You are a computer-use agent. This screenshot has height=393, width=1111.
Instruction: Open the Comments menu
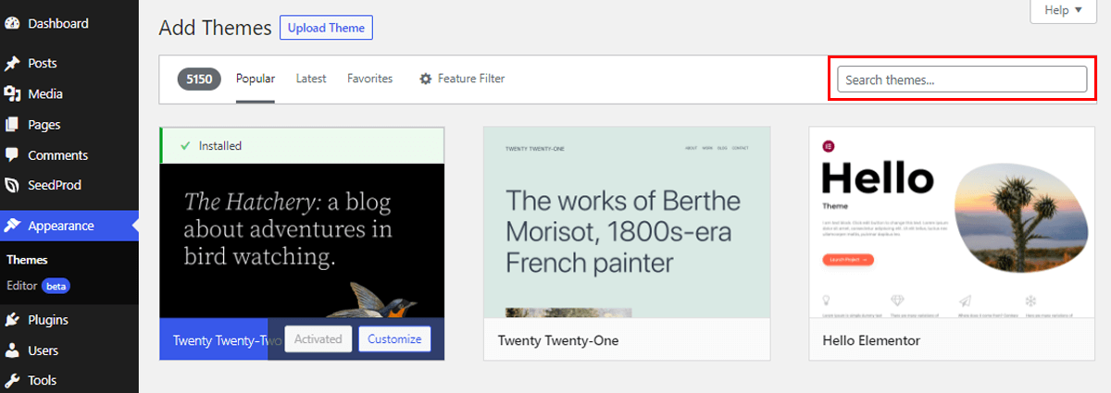tap(69, 155)
